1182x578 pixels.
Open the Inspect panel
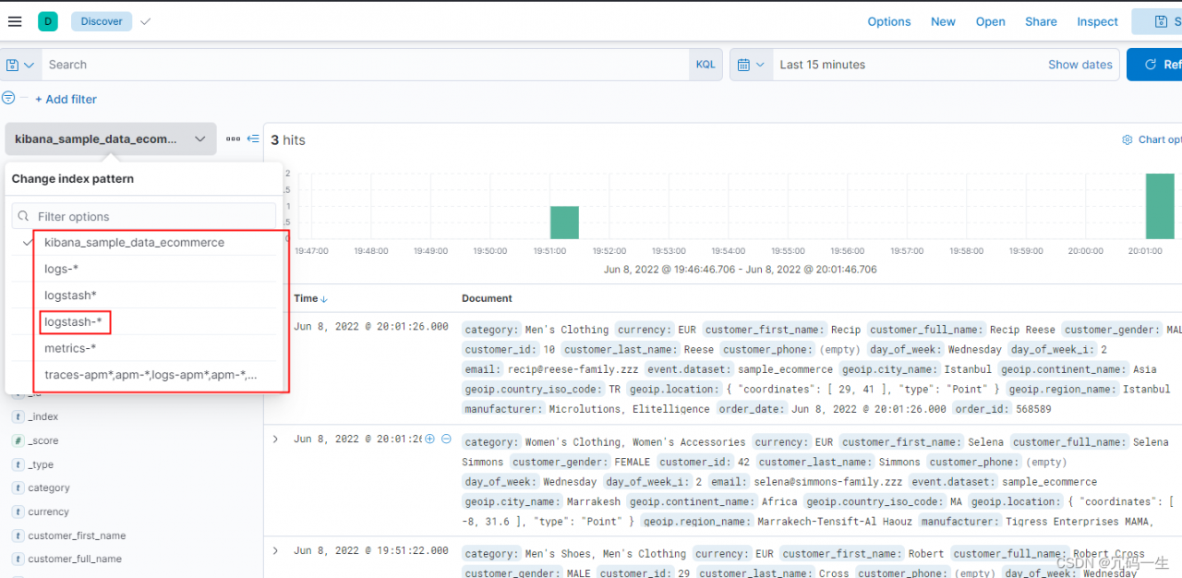1097,21
